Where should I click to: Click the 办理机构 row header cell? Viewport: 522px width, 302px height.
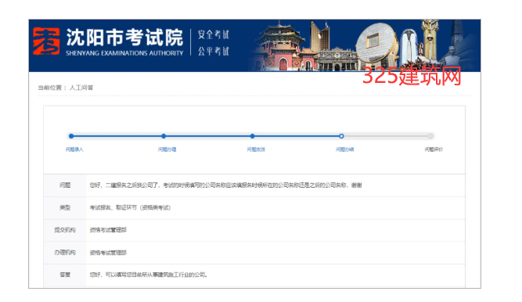(x=65, y=253)
